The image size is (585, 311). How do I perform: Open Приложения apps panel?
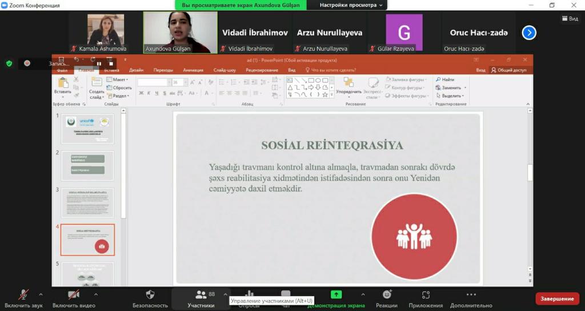pos(426,299)
